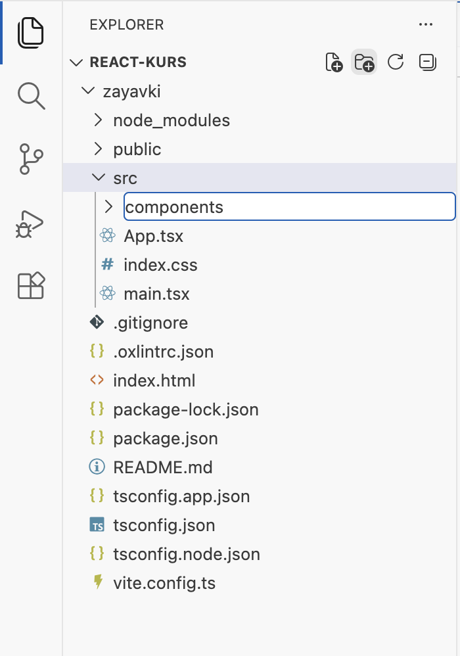Click the components name input field

(x=289, y=206)
